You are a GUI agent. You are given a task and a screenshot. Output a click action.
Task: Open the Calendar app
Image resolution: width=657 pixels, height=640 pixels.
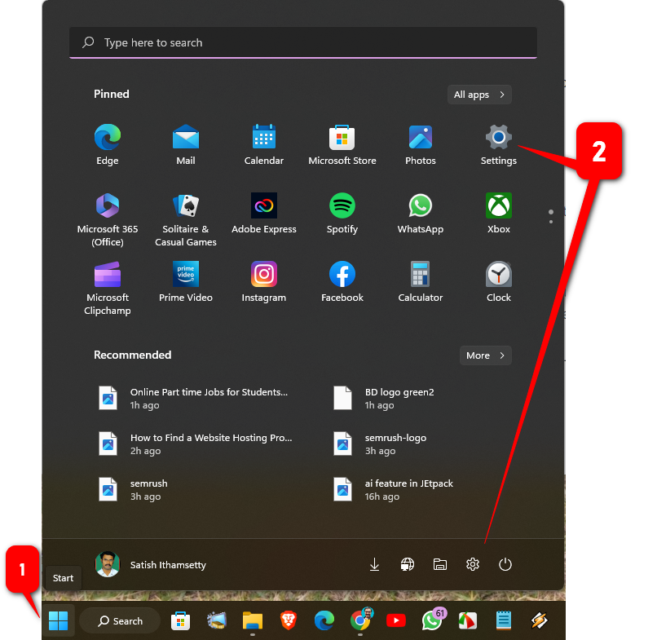pyautogui.click(x=264, y=145)
